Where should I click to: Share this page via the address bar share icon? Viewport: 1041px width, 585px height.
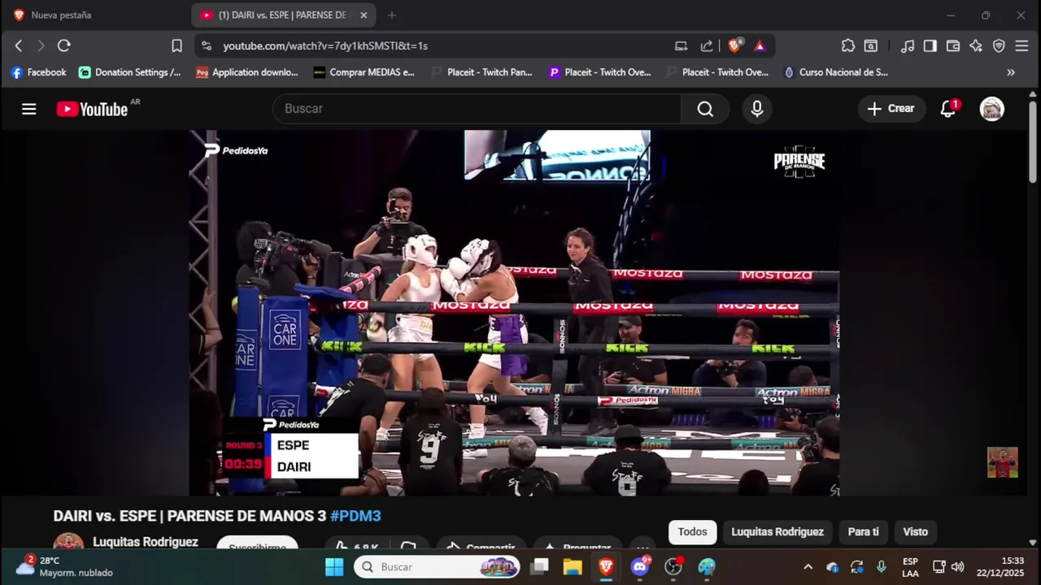pyautogui.click(x=707, y=46)
